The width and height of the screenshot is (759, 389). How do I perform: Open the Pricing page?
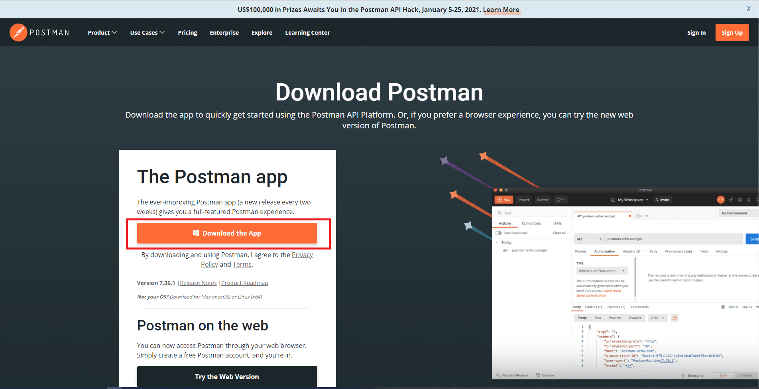tap(187, 33)
